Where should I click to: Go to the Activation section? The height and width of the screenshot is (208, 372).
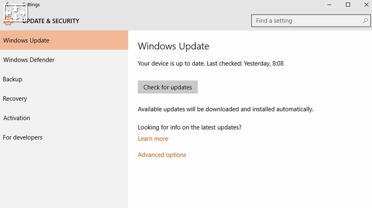point(64,118)
